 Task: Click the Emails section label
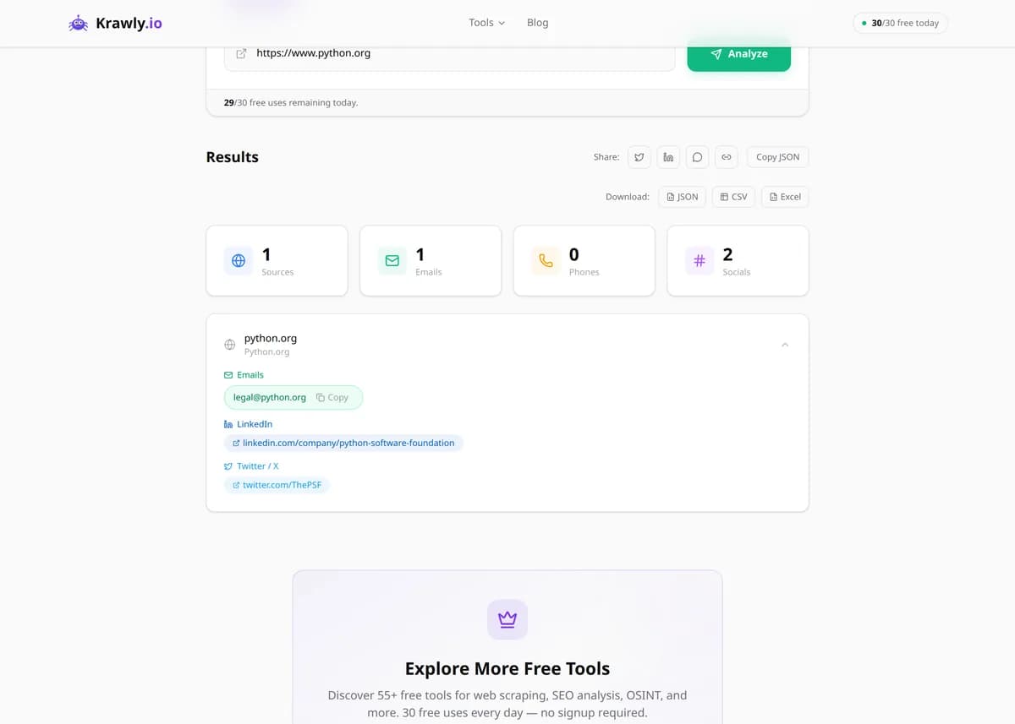[x=244, y=375]
